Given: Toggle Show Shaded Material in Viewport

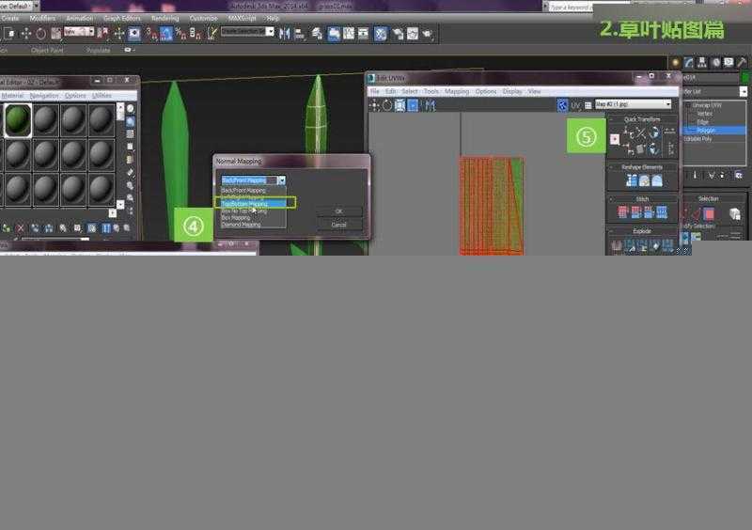Looking at the screenshot, I should tap(91, 228).
